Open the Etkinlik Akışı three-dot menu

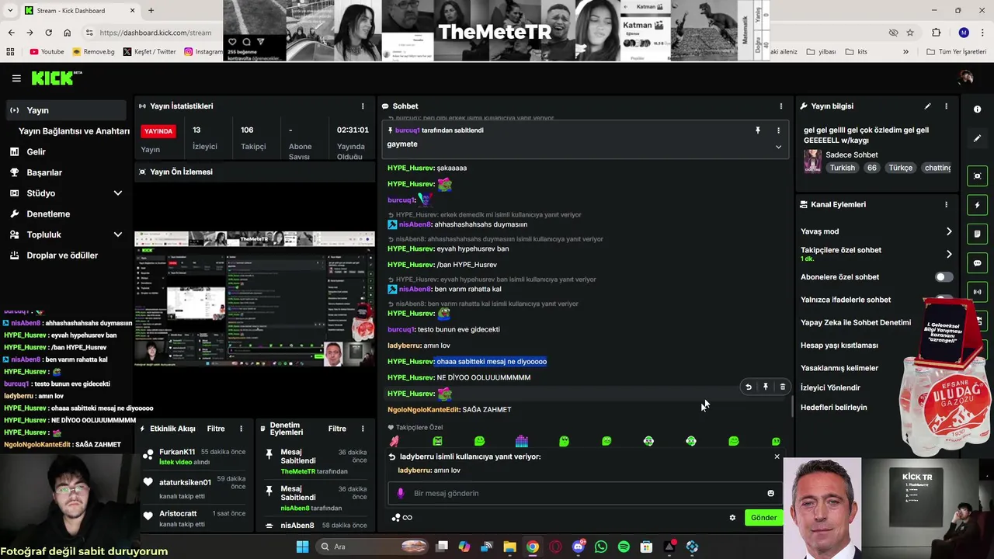click(241, 429)
